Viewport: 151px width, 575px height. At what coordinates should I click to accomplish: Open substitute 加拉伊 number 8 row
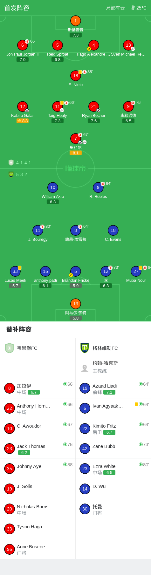[x=38, y=388]
